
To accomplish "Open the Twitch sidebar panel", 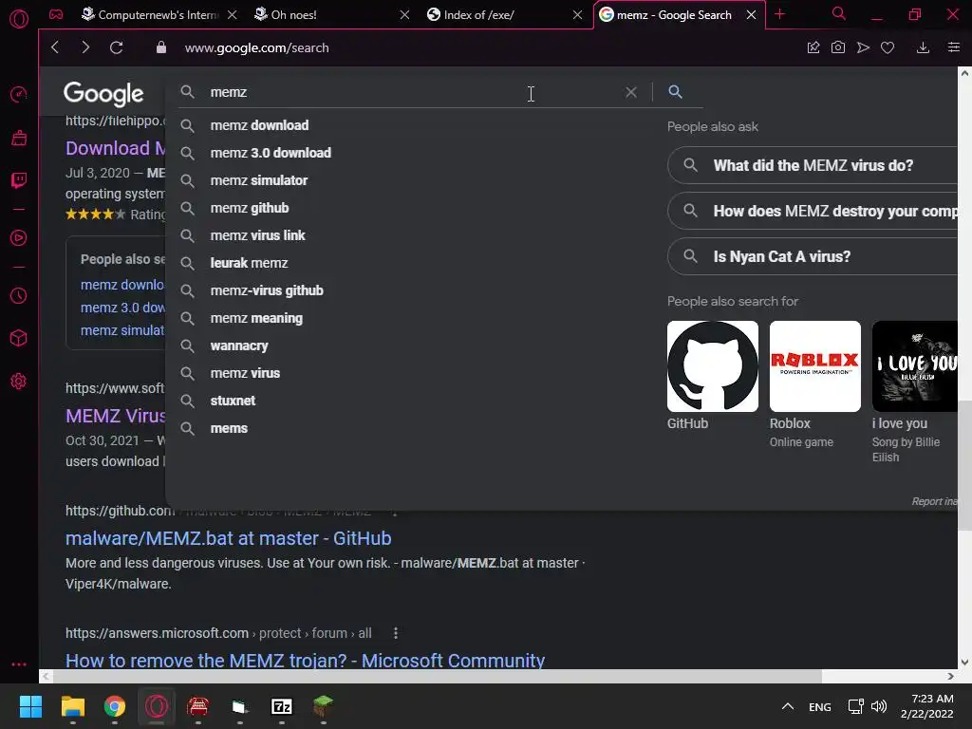I will (x=19, y=180).
